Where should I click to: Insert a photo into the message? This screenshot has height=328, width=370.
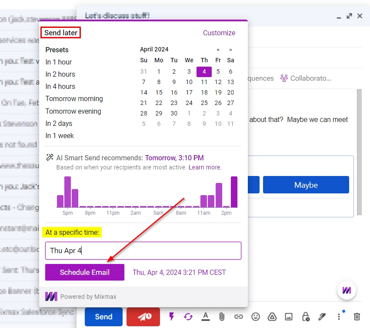click(289, 317)
